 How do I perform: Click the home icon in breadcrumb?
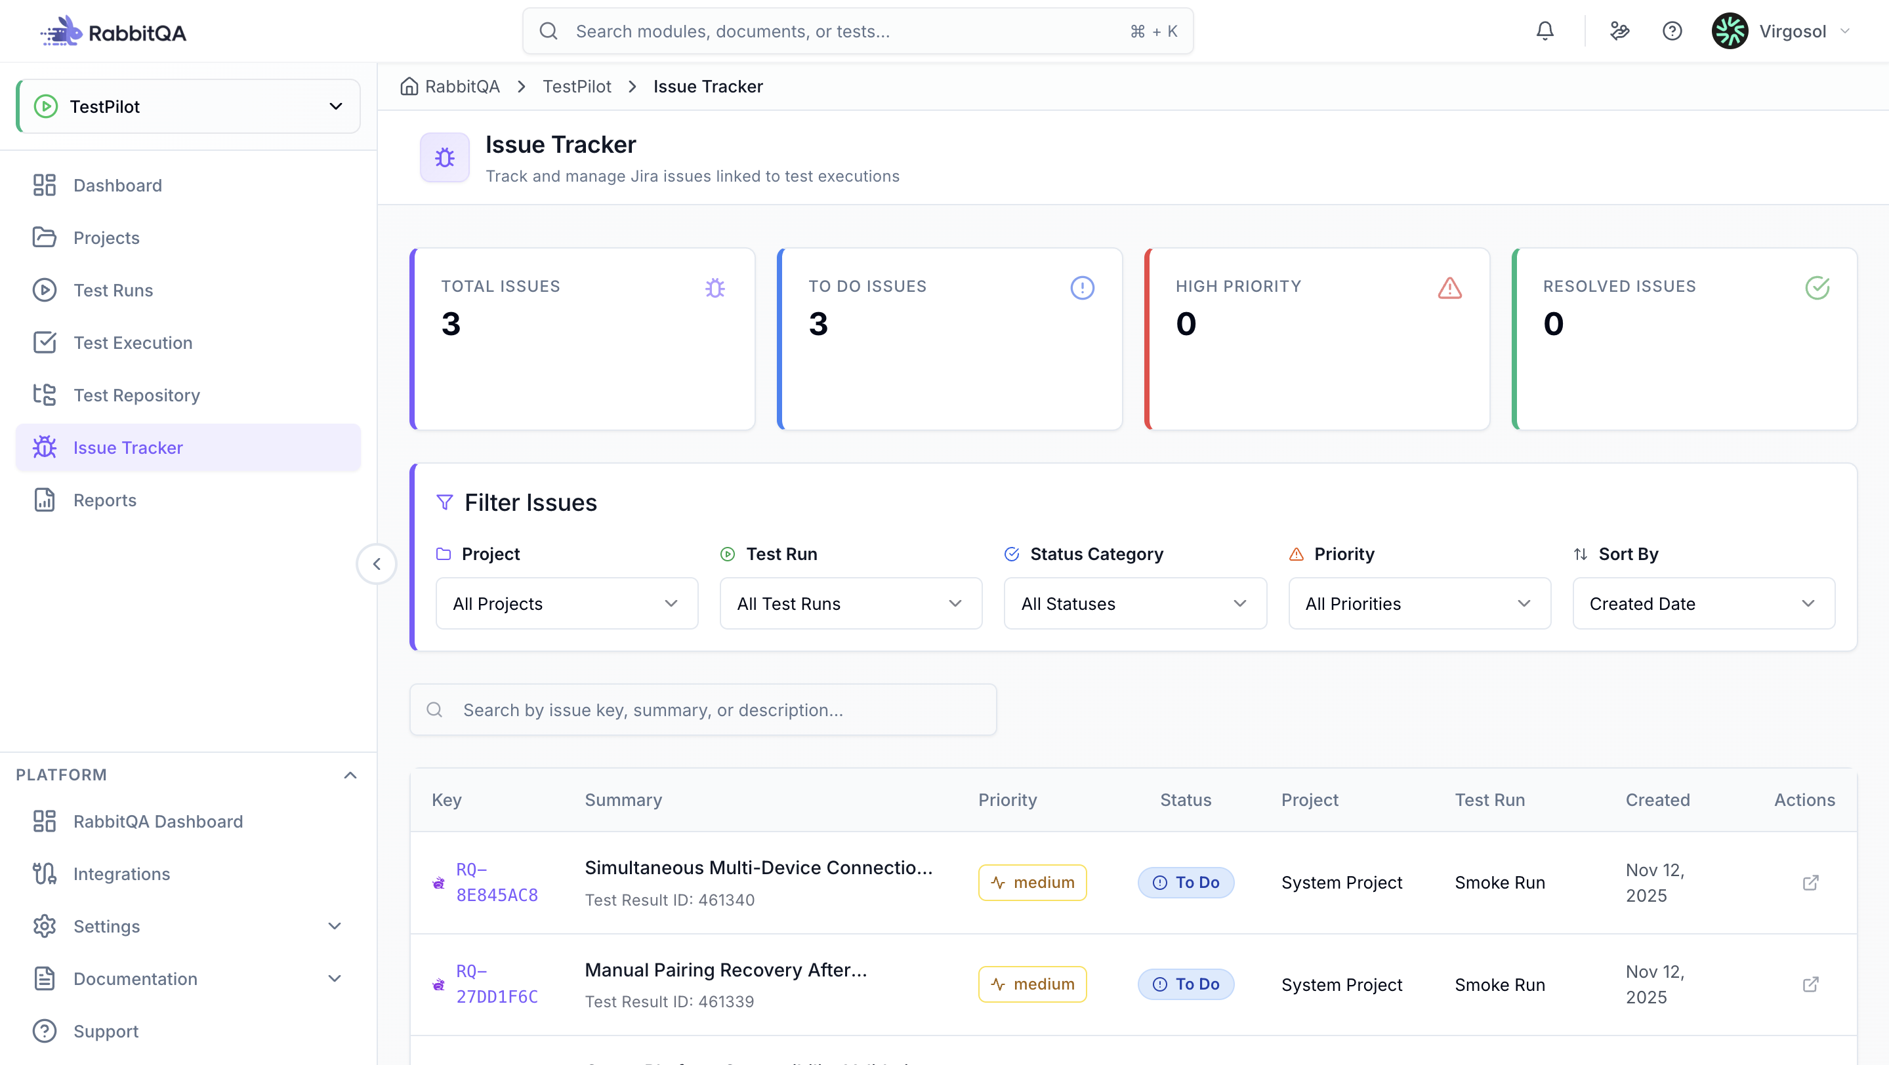(x=409, y=87)
